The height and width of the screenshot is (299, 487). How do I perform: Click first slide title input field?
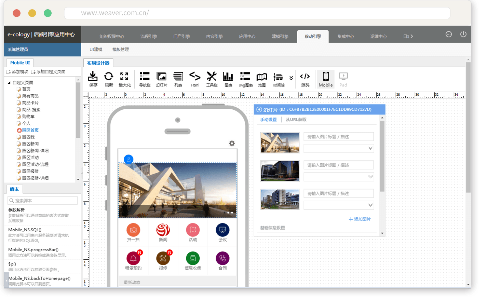pyautogui.click(x=339, y=137)
